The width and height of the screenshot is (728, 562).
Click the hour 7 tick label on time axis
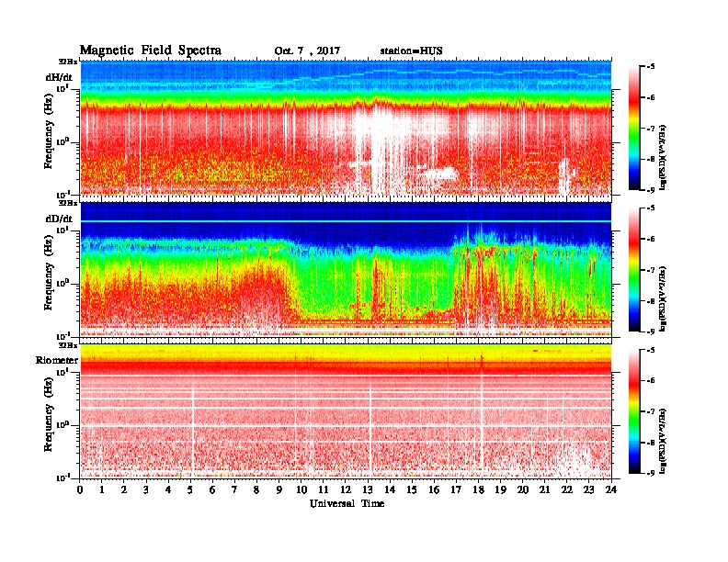[x=234, y=490]
